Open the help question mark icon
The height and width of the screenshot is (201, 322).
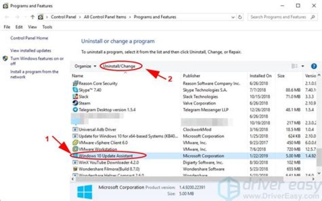click(314, 66)
